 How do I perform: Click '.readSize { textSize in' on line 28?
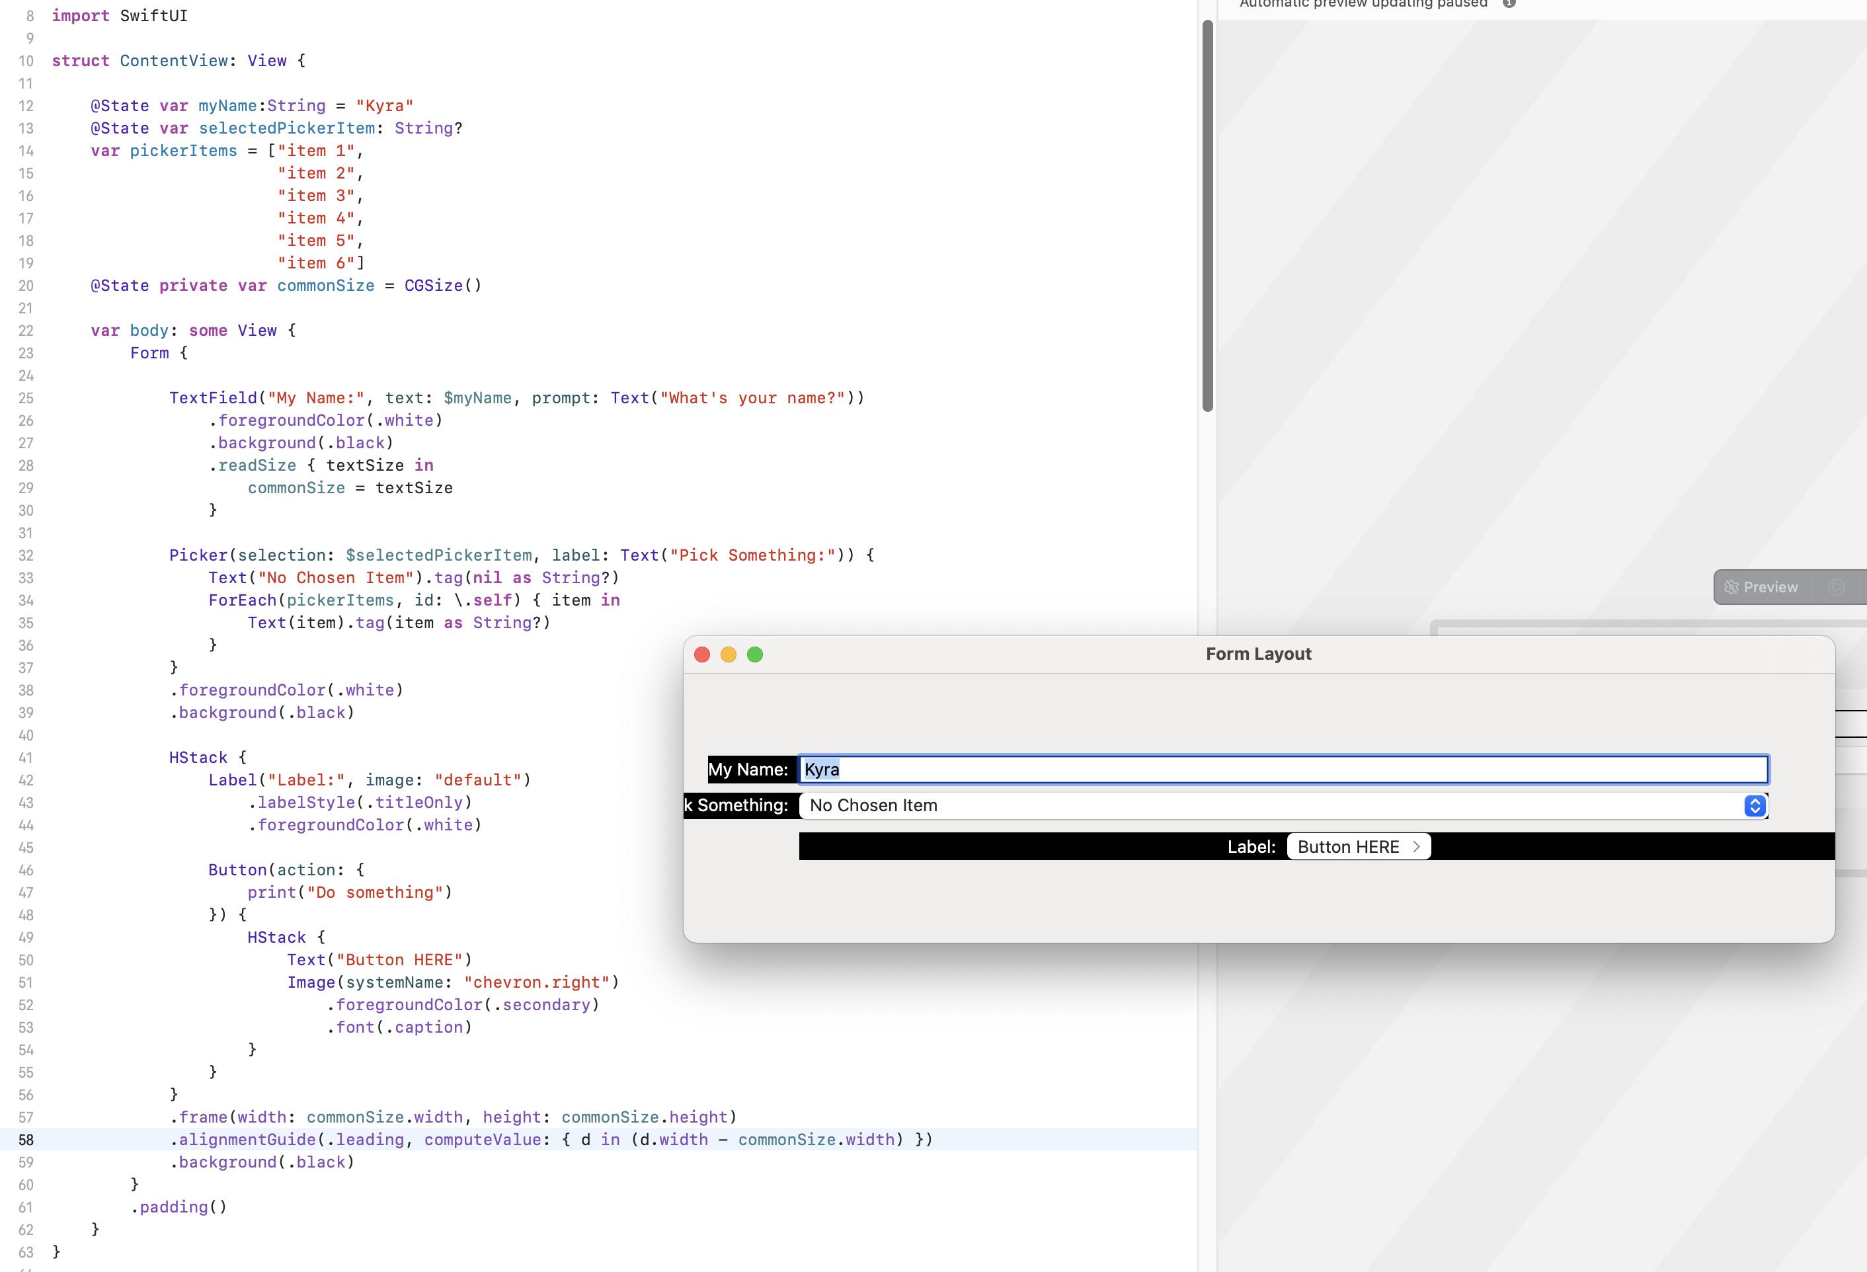(x=321, y=465)
